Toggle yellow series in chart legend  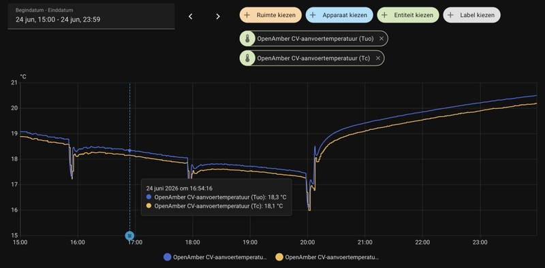(x=327, y=257)
